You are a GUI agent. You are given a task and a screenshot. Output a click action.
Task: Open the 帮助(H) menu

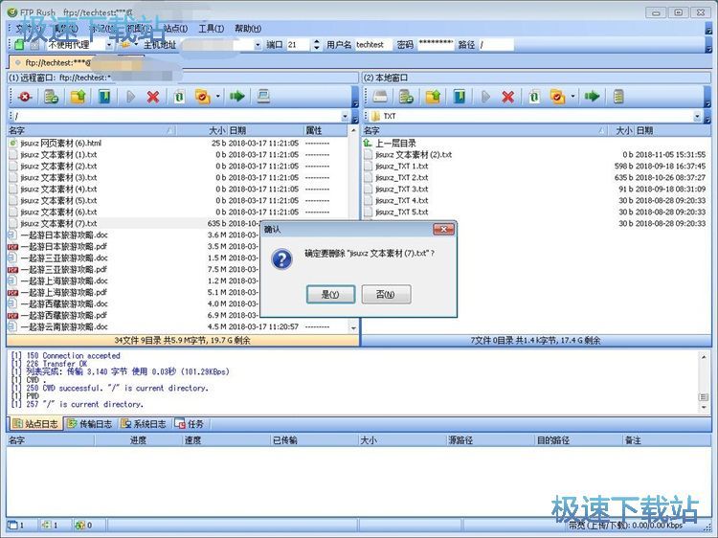(x=248, y=29)
